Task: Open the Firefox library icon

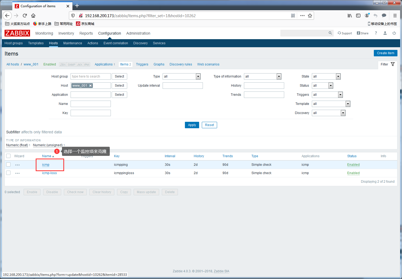Action: pyautogui.click(x=350, y=16)
